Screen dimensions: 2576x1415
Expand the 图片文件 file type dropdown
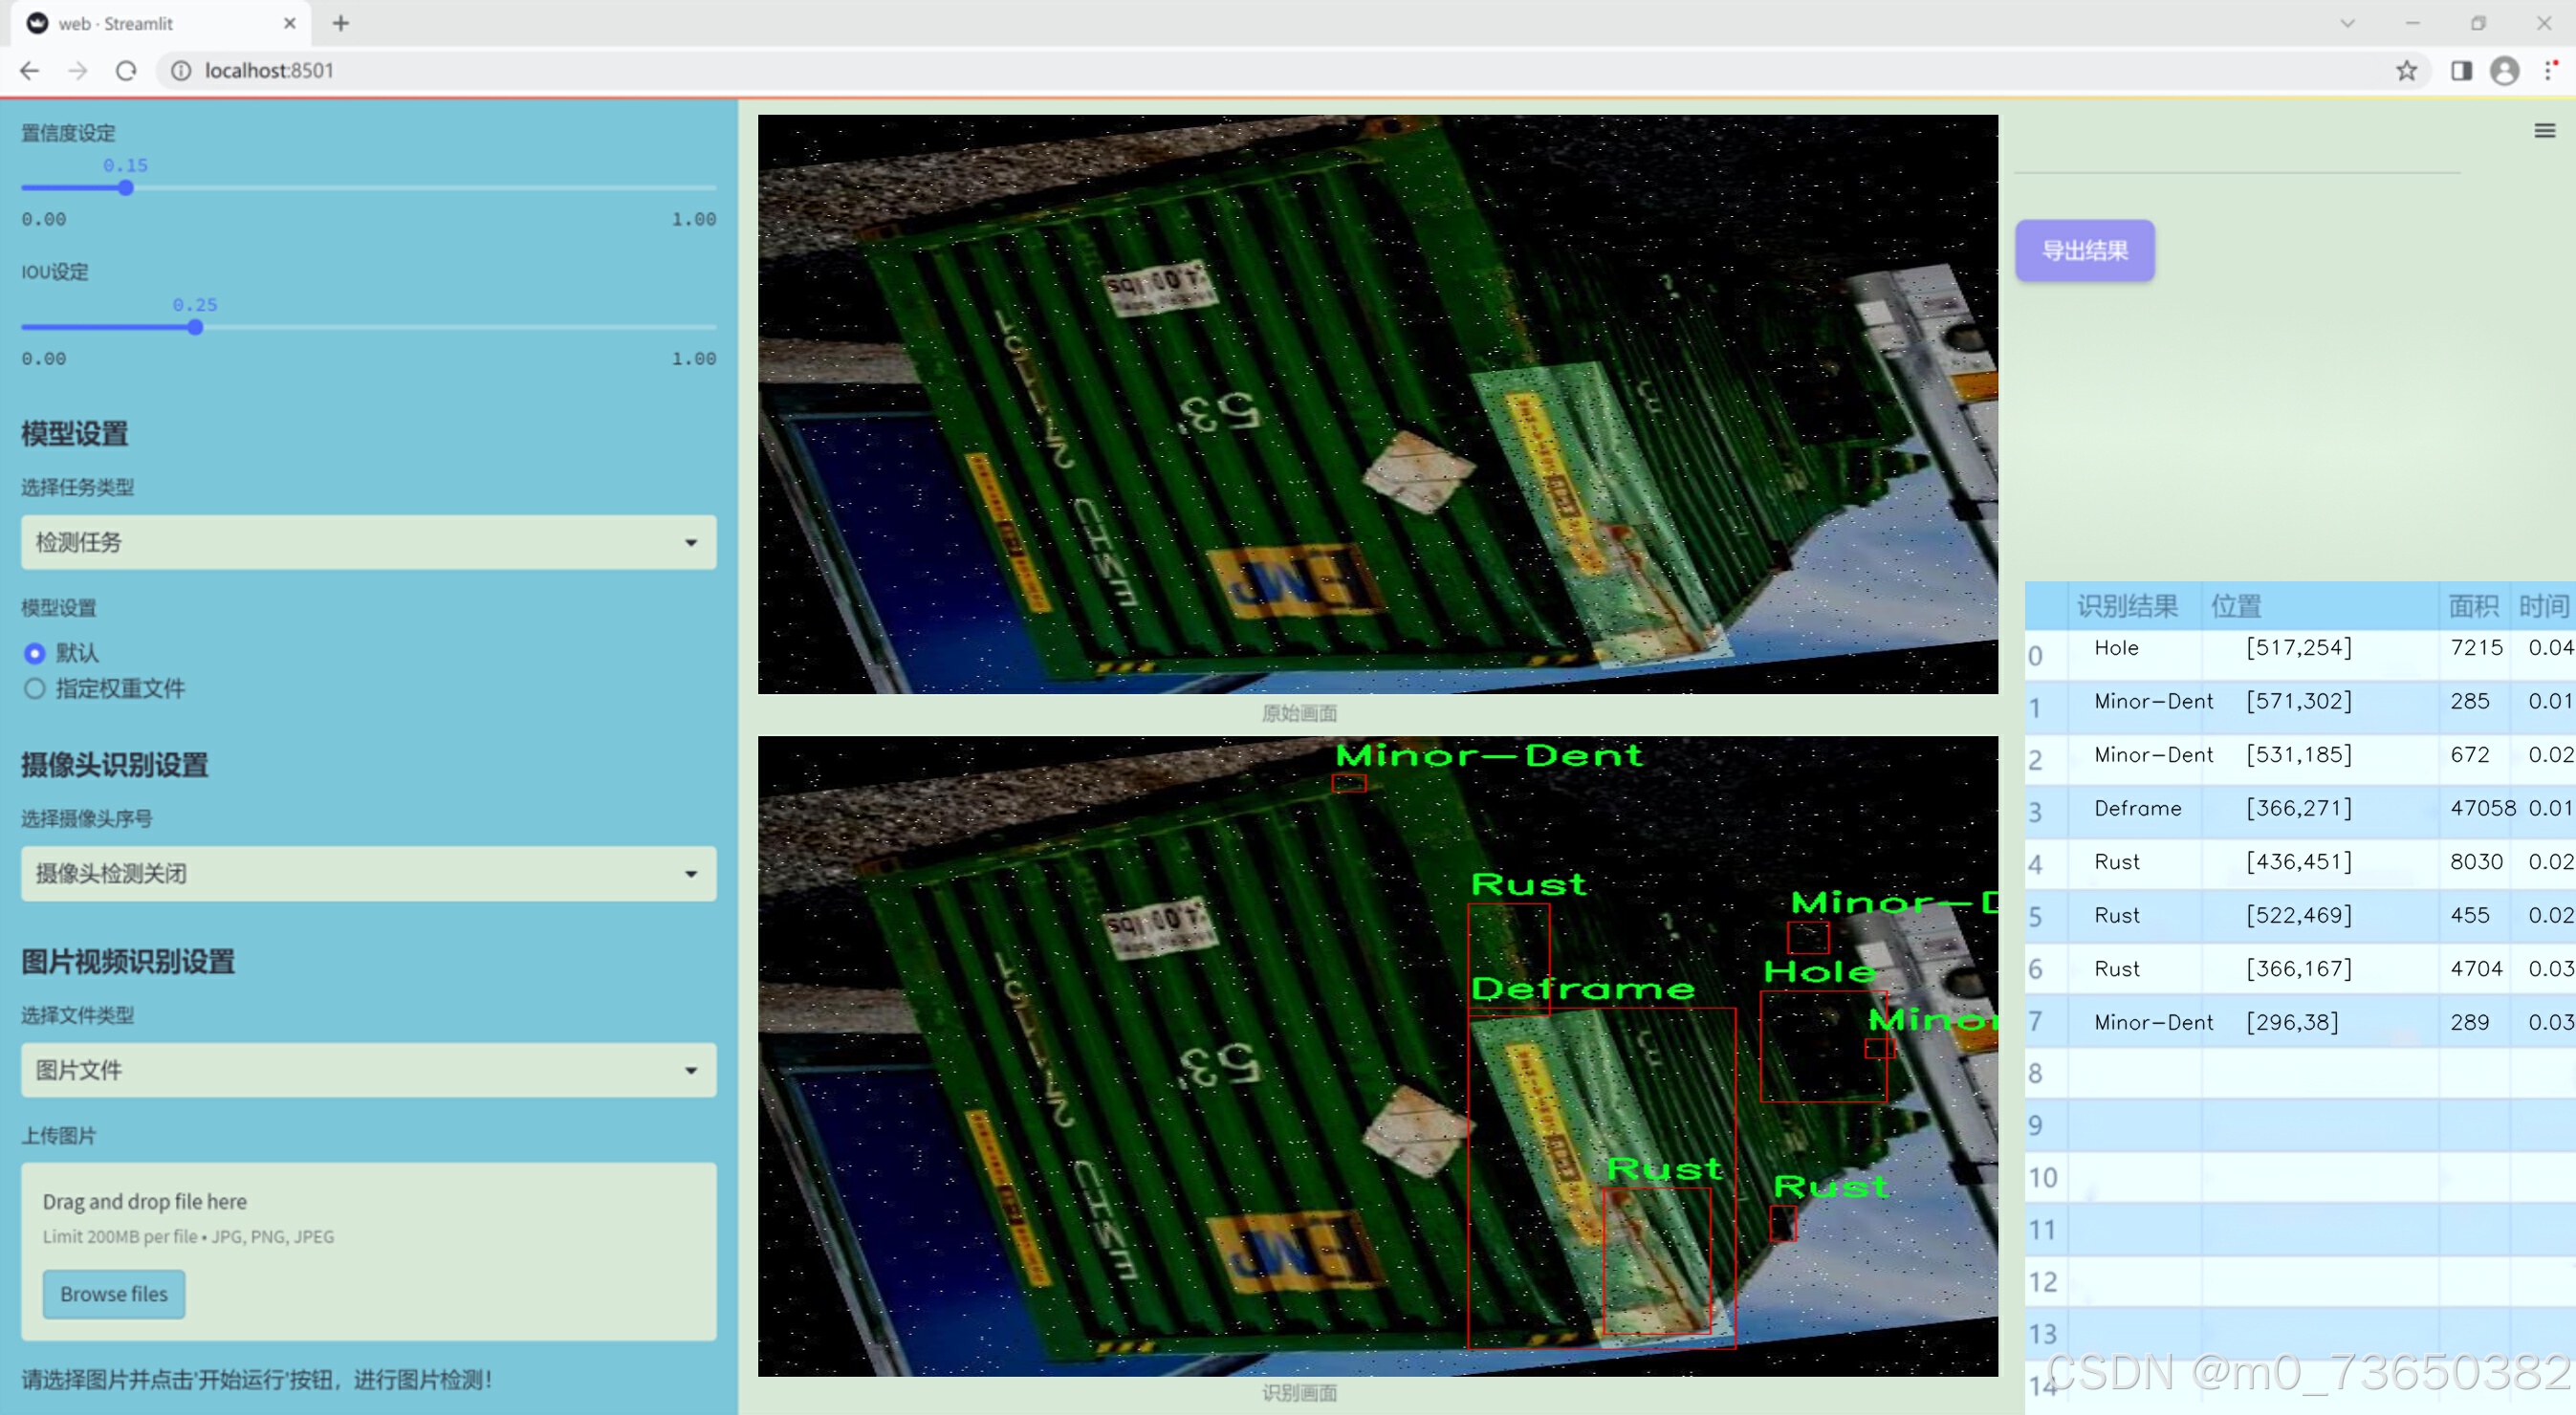click(x=368, y=1070)
